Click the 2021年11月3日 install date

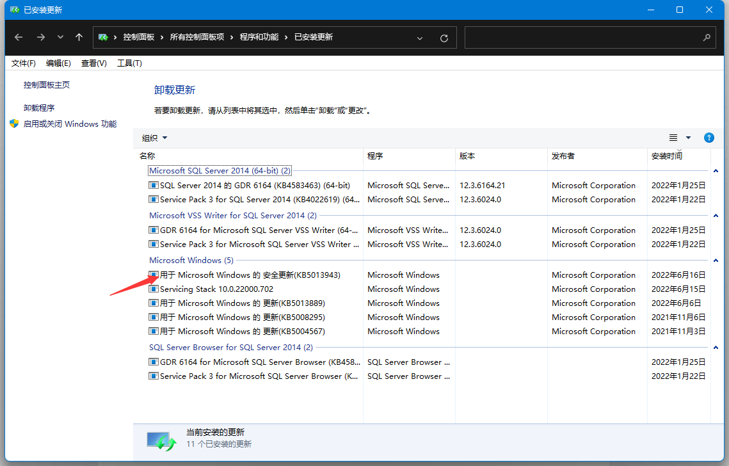click(x=678, y=332)
